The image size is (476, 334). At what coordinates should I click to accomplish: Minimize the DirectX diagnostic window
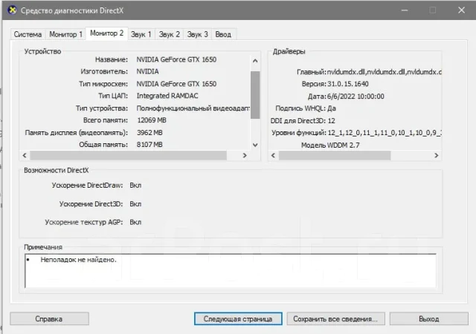point(405,10)
